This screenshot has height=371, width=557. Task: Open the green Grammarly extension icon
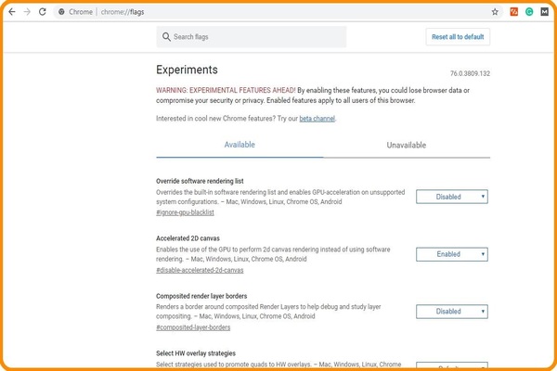pos(529,12)
